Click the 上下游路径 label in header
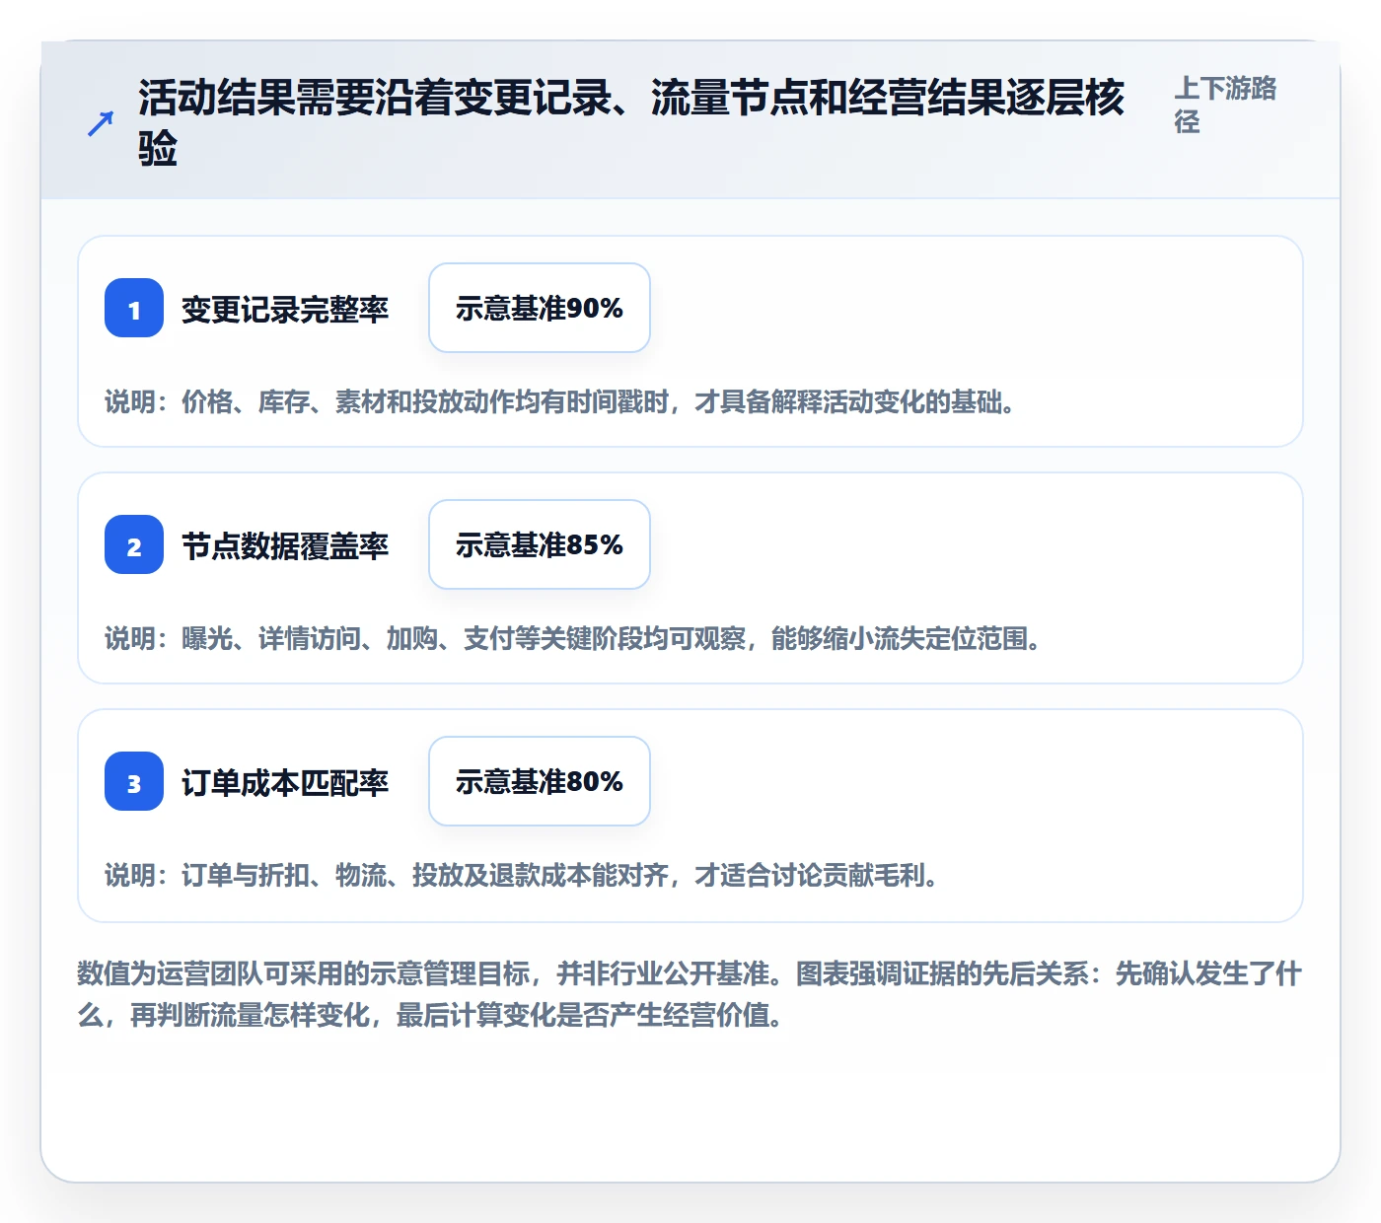Screen dimensions: 1381x1223 pyautogui.click(x=1226, y=105)
